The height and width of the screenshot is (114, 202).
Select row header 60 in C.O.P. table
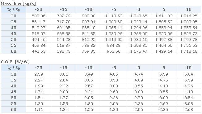[14, 109]
